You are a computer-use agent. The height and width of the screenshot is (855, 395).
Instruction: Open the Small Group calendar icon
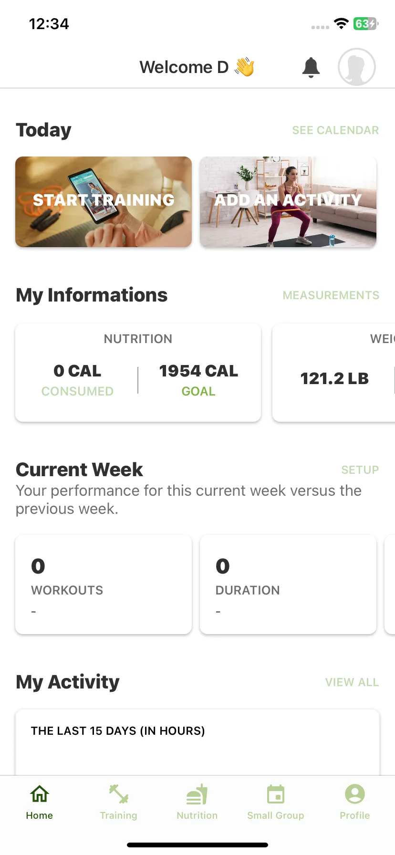tap(276, 794)
